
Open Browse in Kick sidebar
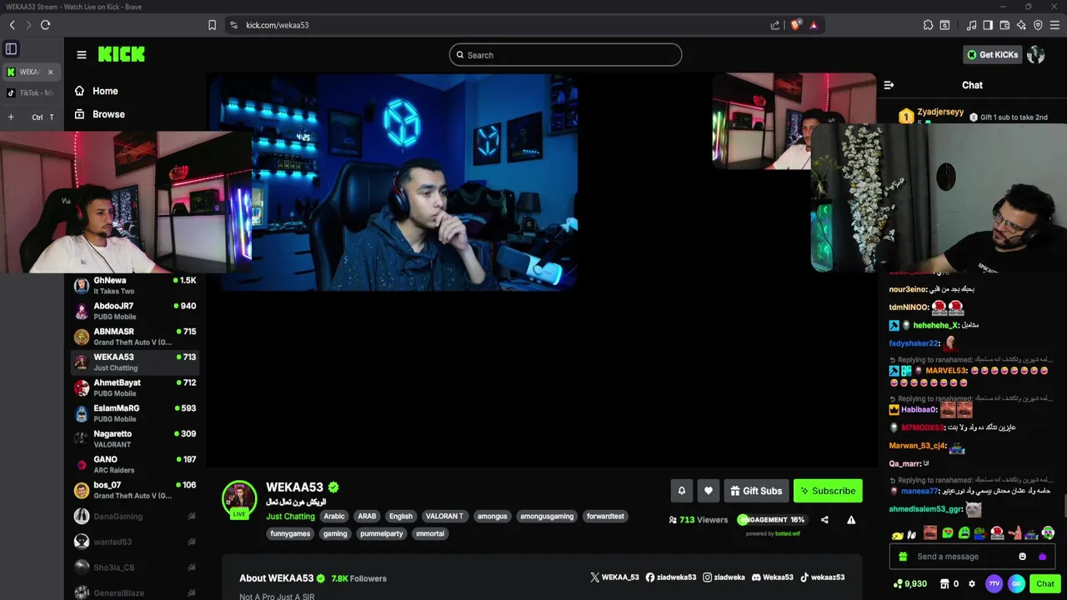[100, 114]
